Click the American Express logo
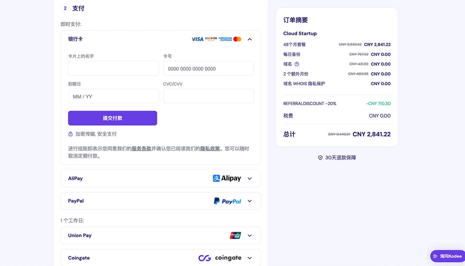 pyautogui.click(x=225, y=39)
